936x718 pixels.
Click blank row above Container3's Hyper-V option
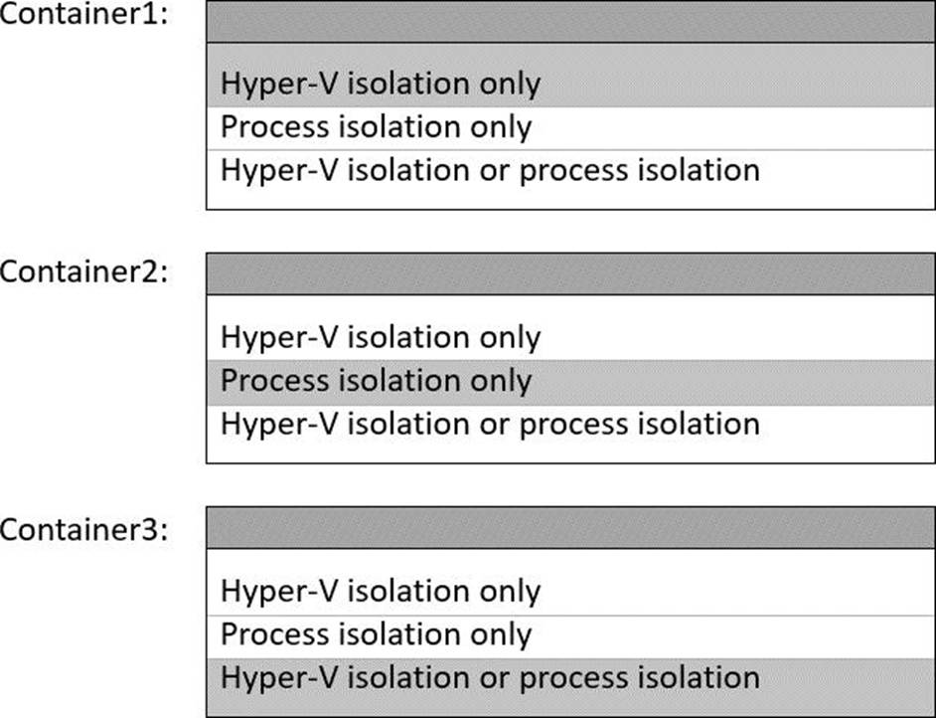(570, 560)
